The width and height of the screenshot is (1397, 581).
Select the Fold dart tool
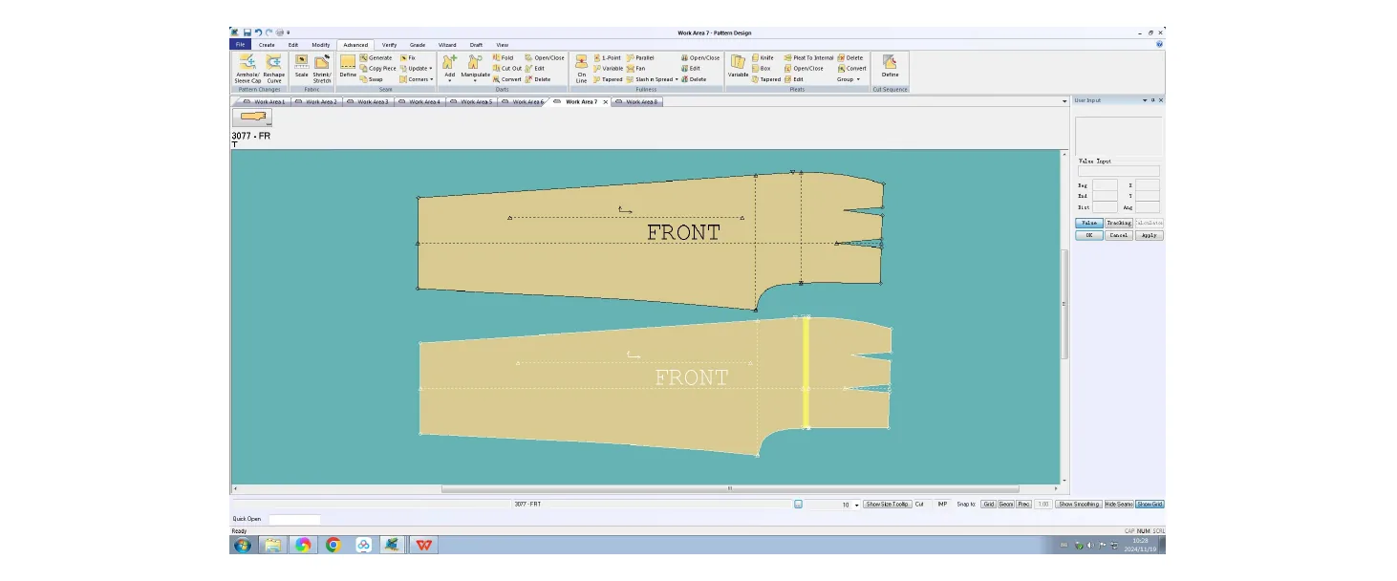pos(504,57)
